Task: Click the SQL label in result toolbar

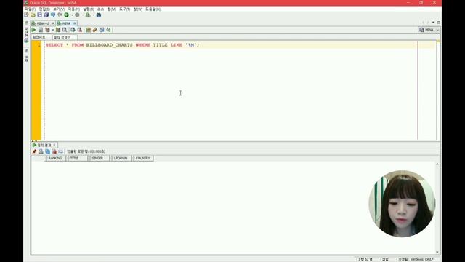Action: pyautogui.click(x=60, y=151)
